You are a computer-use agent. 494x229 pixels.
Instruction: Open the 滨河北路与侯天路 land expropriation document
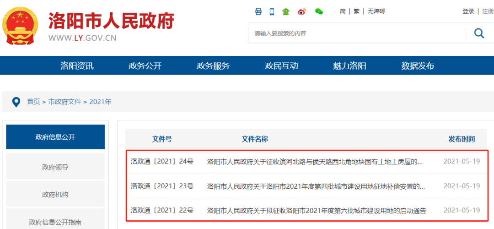point(315,162)
